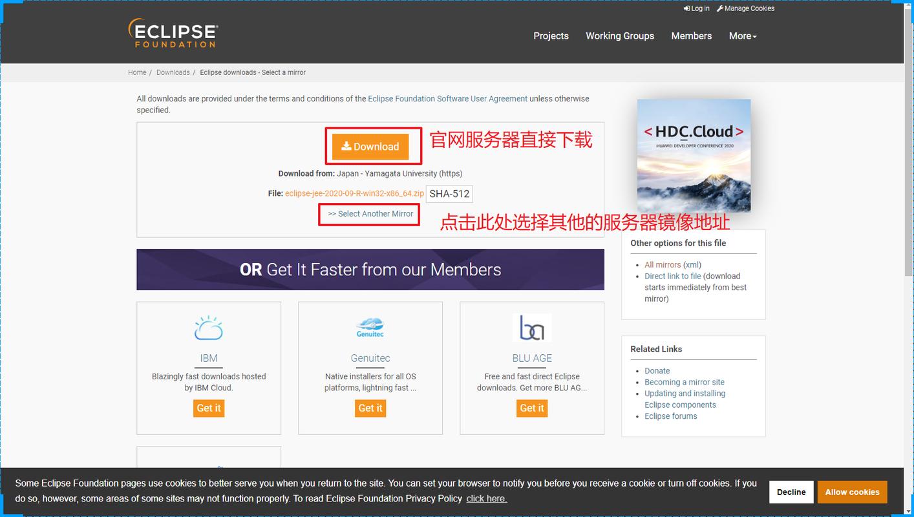The image size is (914, 517).
Task: Open the IBM member title link
Action: pos(209,358)
